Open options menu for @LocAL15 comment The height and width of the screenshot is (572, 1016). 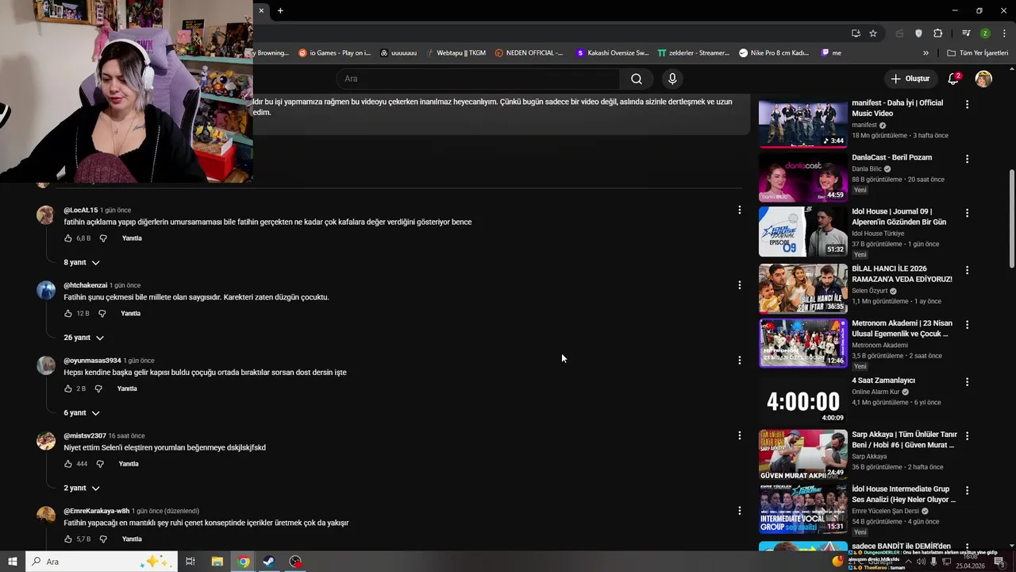pyautogui.click(x=739, y=210)
